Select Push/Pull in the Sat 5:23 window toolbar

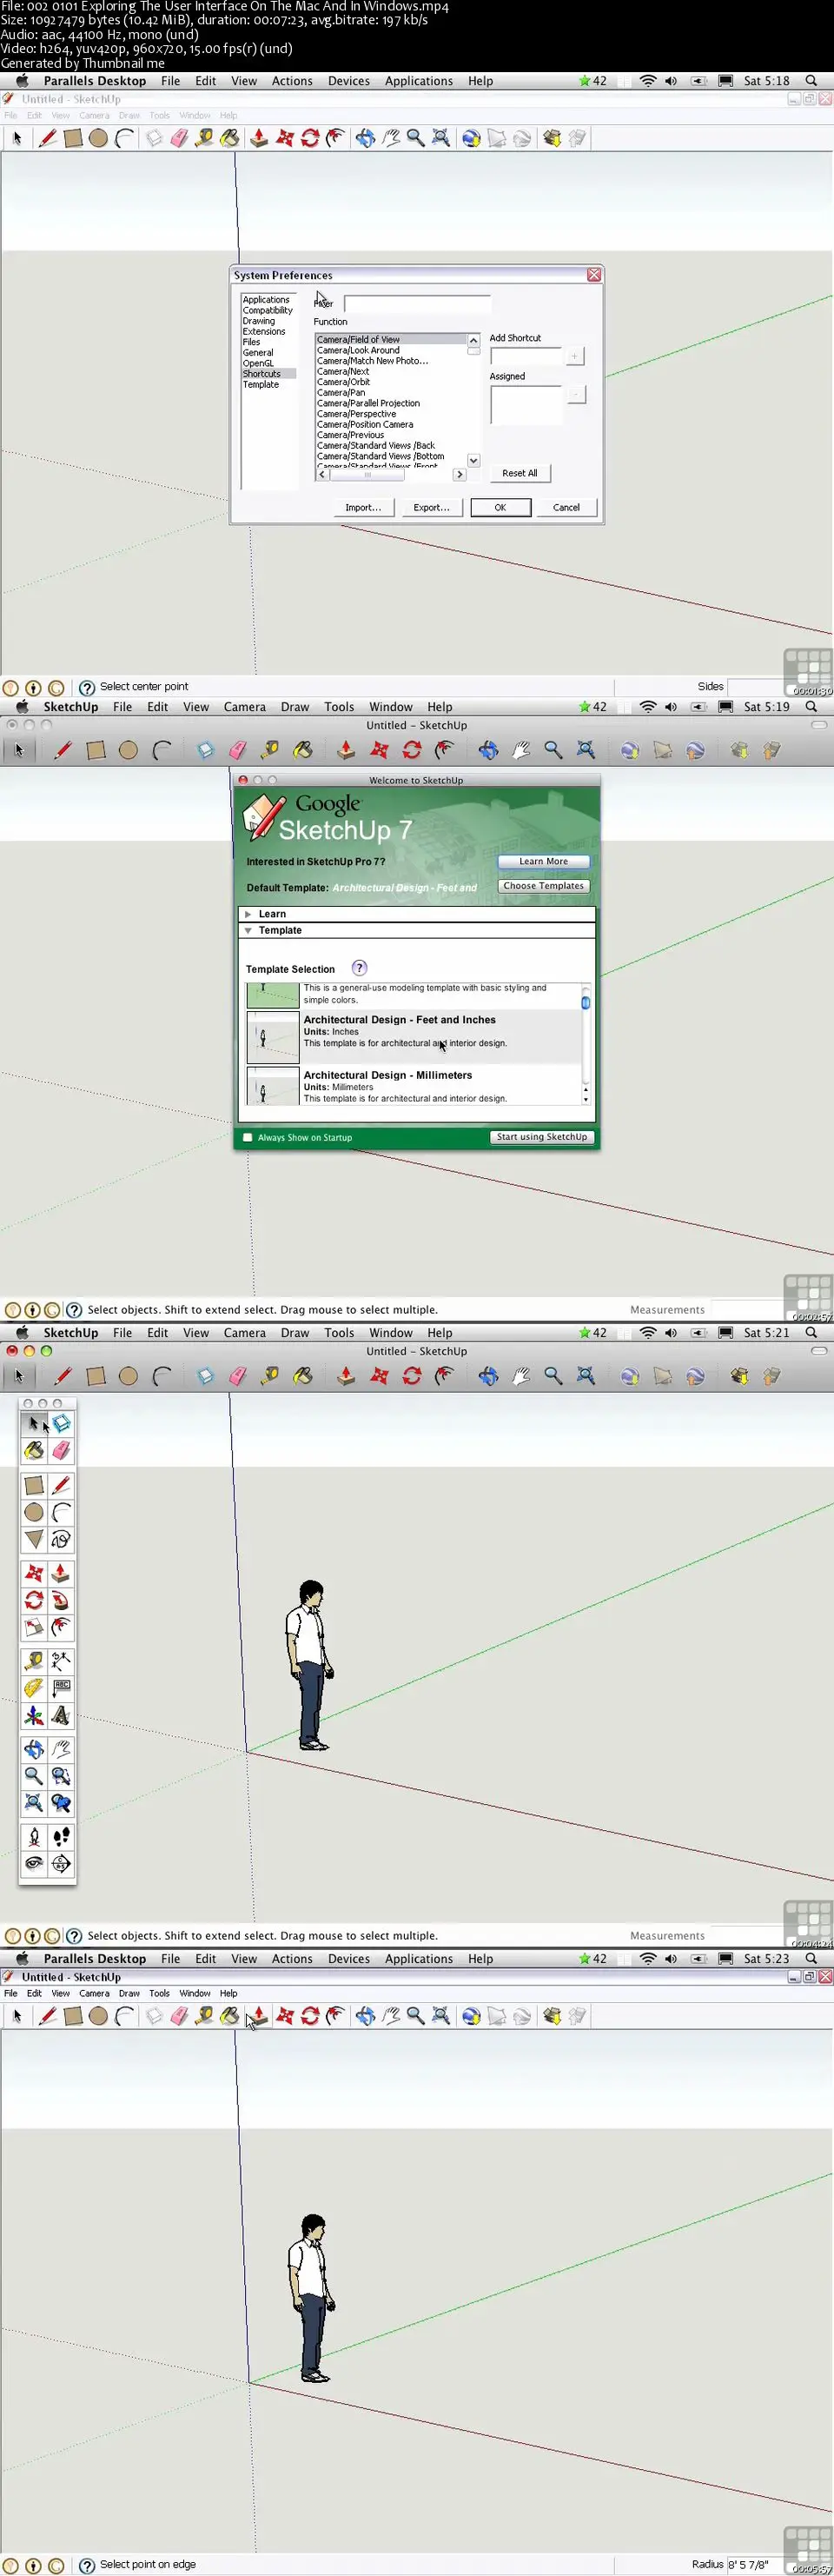point(259,2016)
